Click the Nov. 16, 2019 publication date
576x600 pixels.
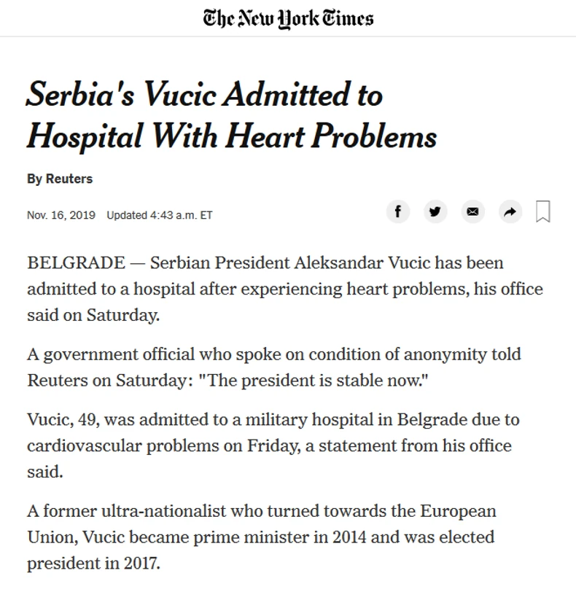pyautogui.click(x=61, y=215)
